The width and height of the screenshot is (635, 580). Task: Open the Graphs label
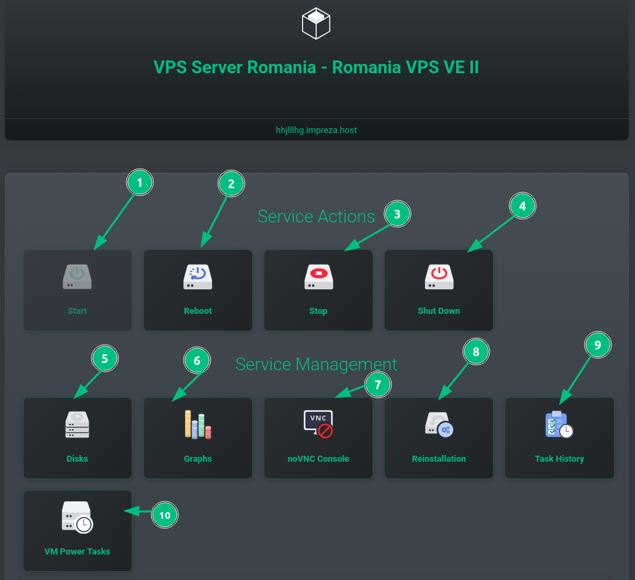(198, 458)
